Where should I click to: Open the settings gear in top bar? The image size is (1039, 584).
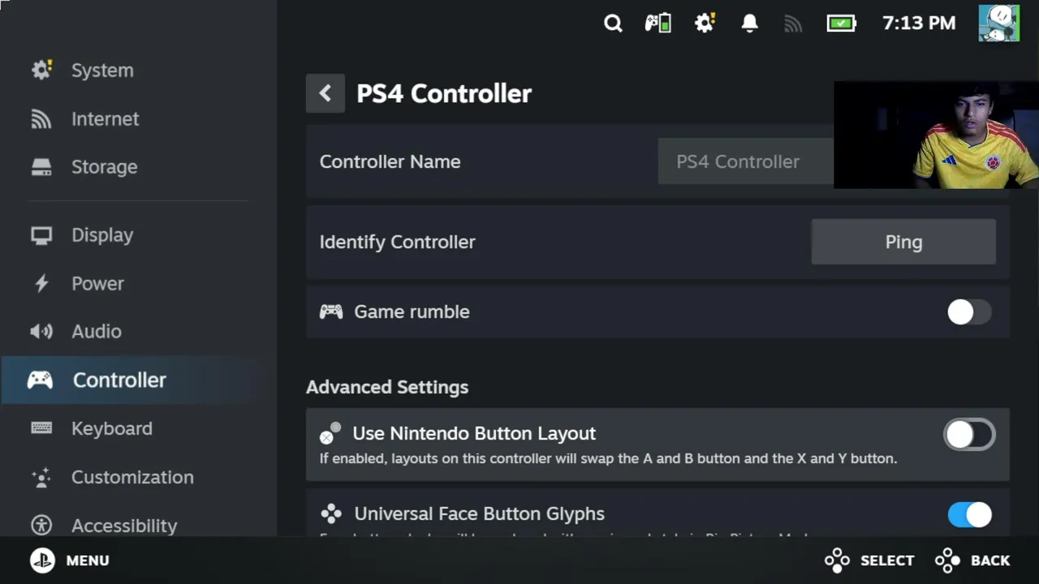click(x=705, y=24)
